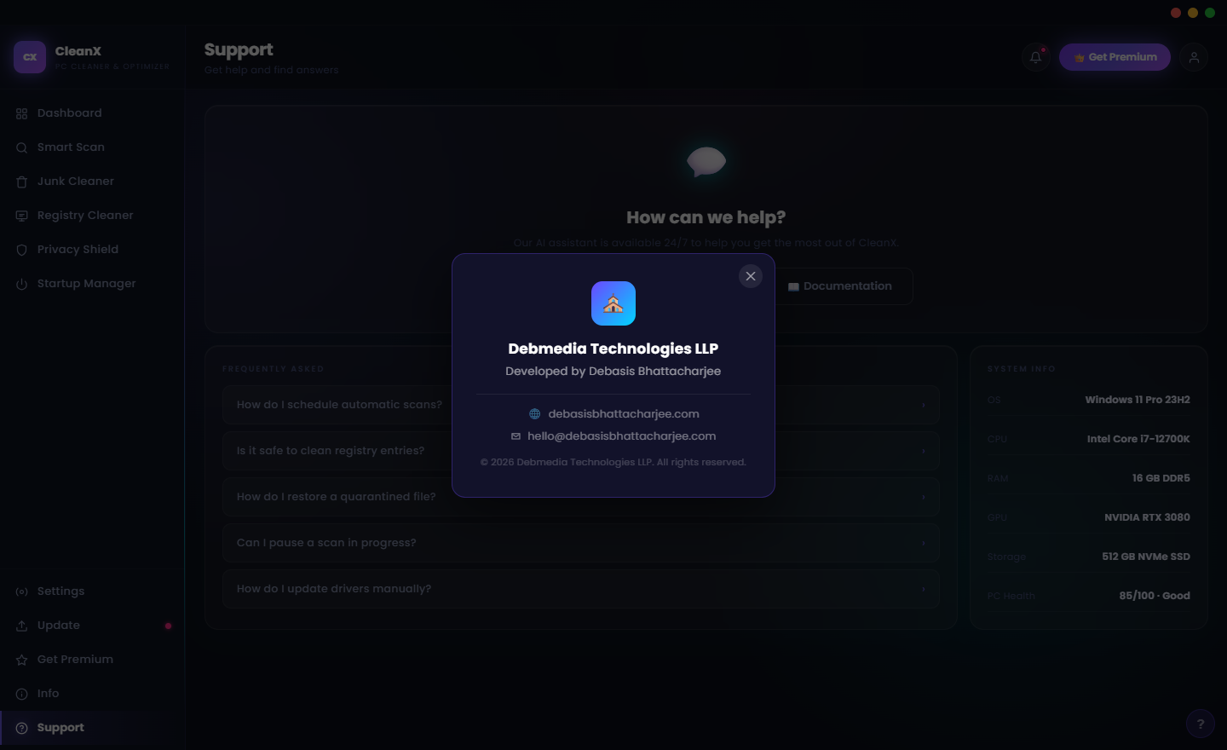Click the Junk Cleaner trash icon
The width and height of the screenshot is (1227, 750).
(x=22, y=182)
